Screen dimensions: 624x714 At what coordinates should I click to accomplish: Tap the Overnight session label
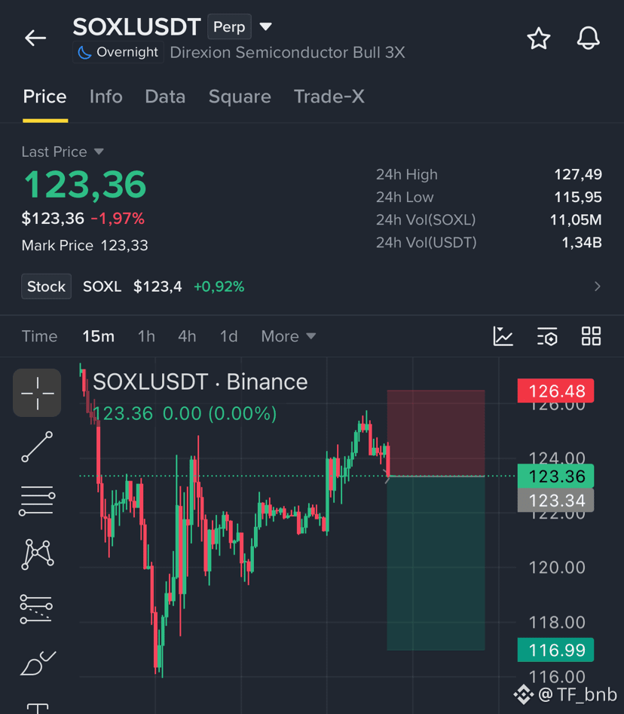click(118, 52)
